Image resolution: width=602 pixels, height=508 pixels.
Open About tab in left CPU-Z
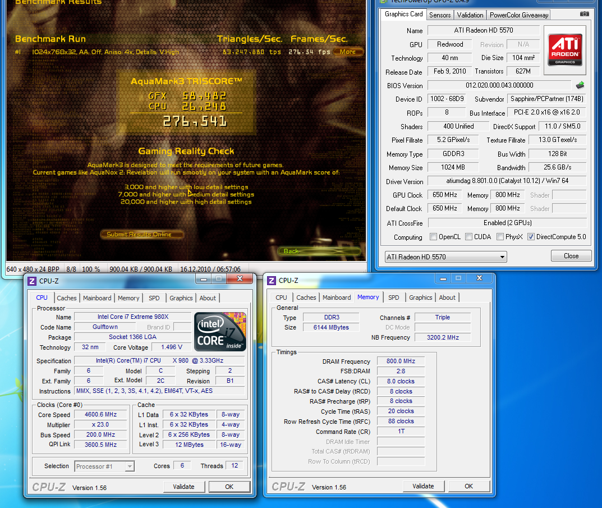tap(208, 298)
